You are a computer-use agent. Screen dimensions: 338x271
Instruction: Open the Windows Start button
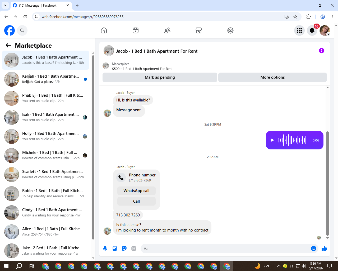point(6,266)
